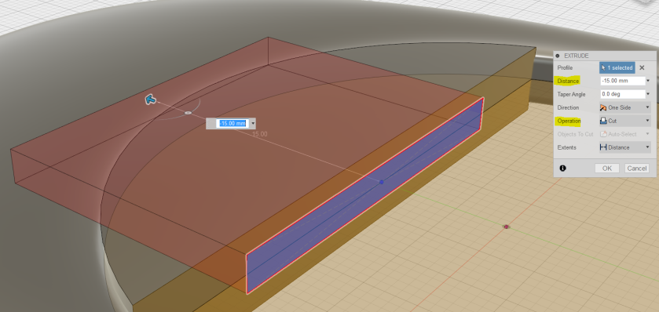659x312 pixels.
Task: Select the blue highlighted profile face
Action: pyautogui.click(x=364, y=196)
